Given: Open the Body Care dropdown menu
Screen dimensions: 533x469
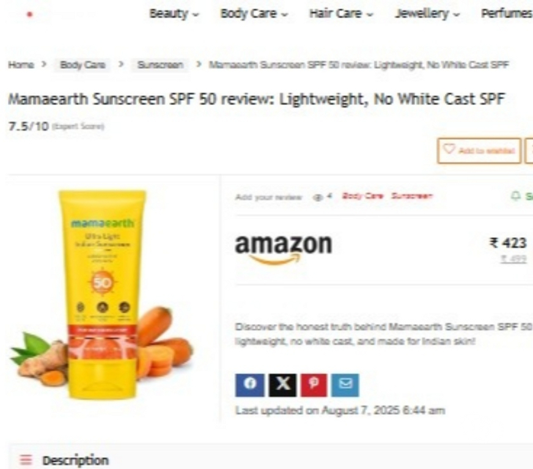Looking at the screenshot, I should (254, 14).
